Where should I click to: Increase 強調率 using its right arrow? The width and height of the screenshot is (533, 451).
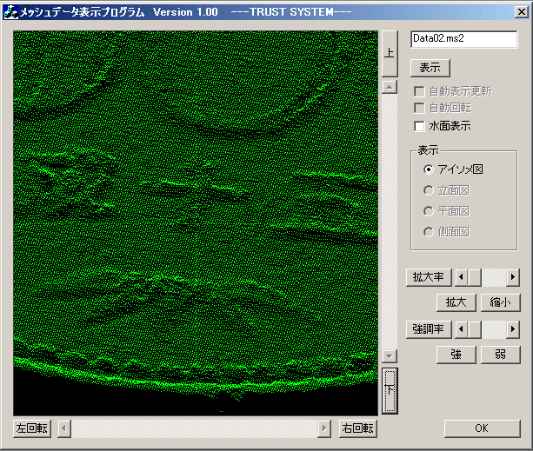tap(513, 329)
